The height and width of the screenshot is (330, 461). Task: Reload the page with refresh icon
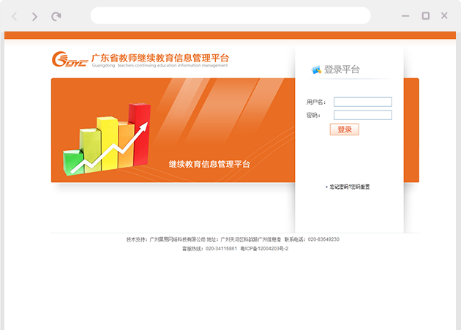[x=56, y=16]
